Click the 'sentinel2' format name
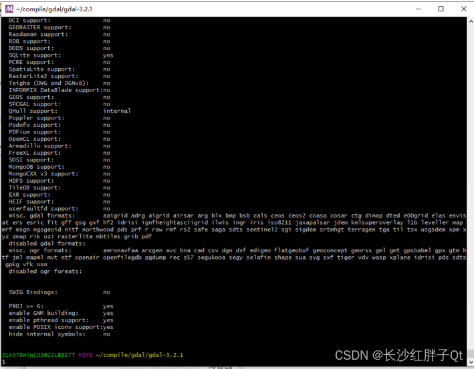 261,230
